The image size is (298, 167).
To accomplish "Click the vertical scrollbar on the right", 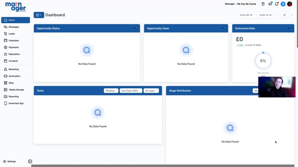I will pyautogui.click(x=297, y=24).
